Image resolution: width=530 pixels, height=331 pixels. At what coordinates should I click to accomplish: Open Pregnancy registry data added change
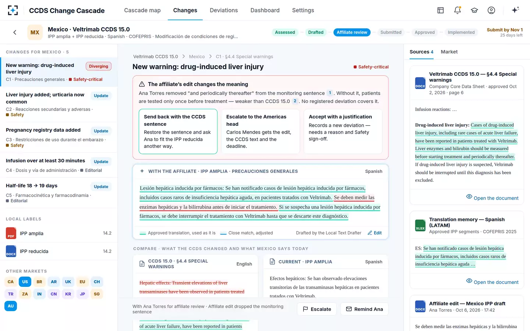pos(59,138)
